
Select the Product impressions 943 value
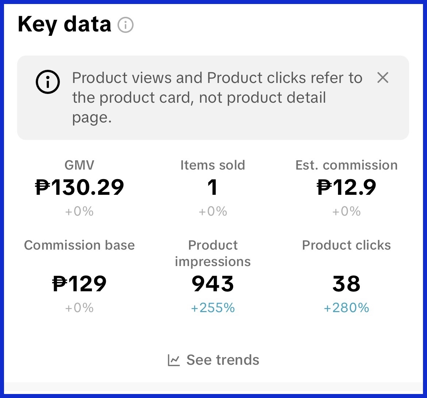point(213,284)
